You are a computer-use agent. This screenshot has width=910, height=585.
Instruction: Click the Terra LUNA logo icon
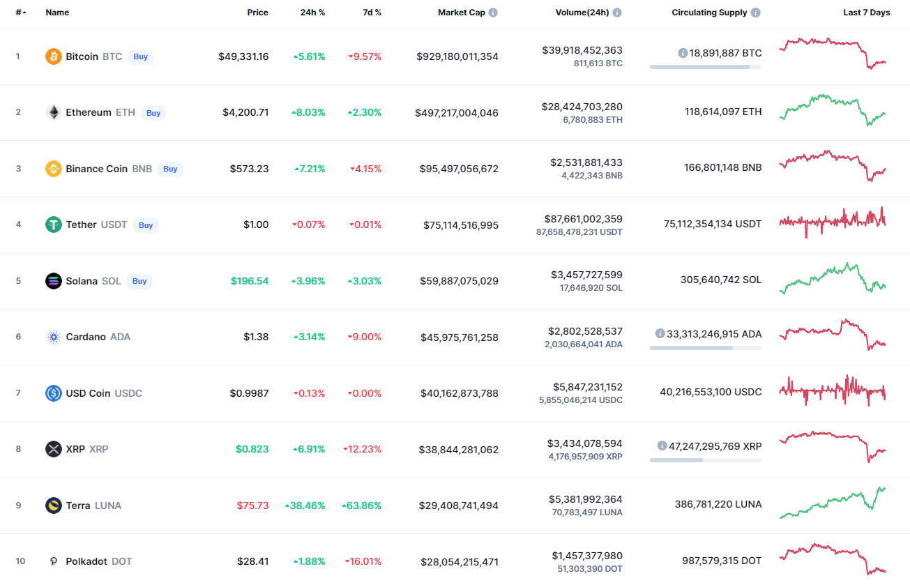[54, 506]
